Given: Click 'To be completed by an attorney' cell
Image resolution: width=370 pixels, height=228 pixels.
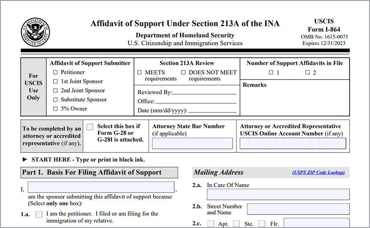Looking at the screenshot, I should [52, 136].
